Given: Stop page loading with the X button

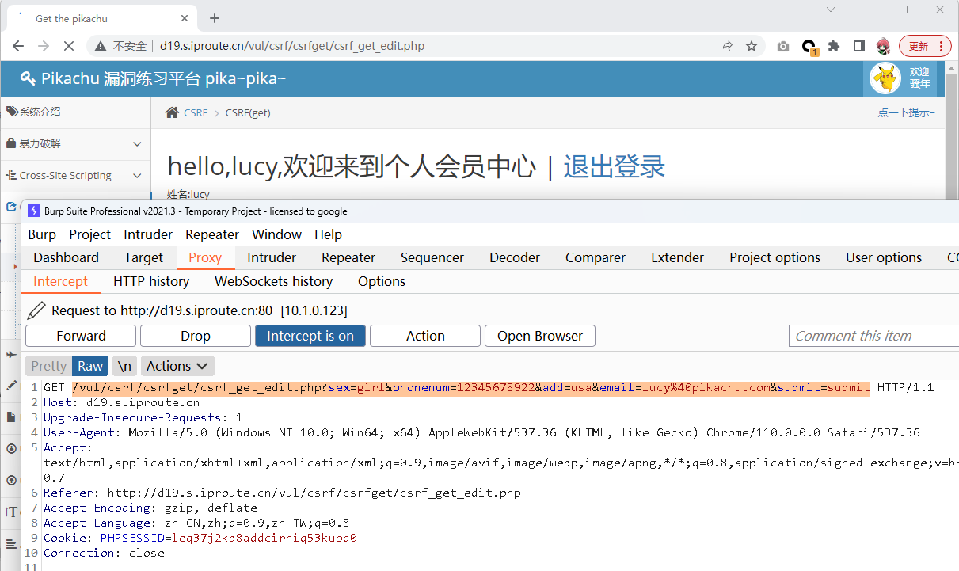Looking at the screenshot, I should tap(68, 46).
